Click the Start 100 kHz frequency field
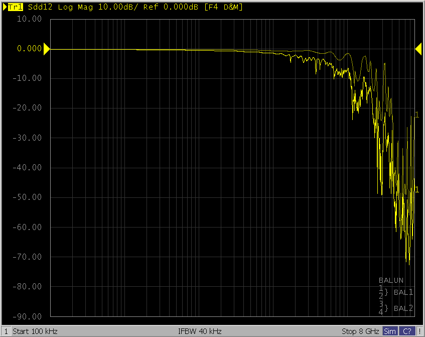The image size is (425, 337). (x=35, y=331)
